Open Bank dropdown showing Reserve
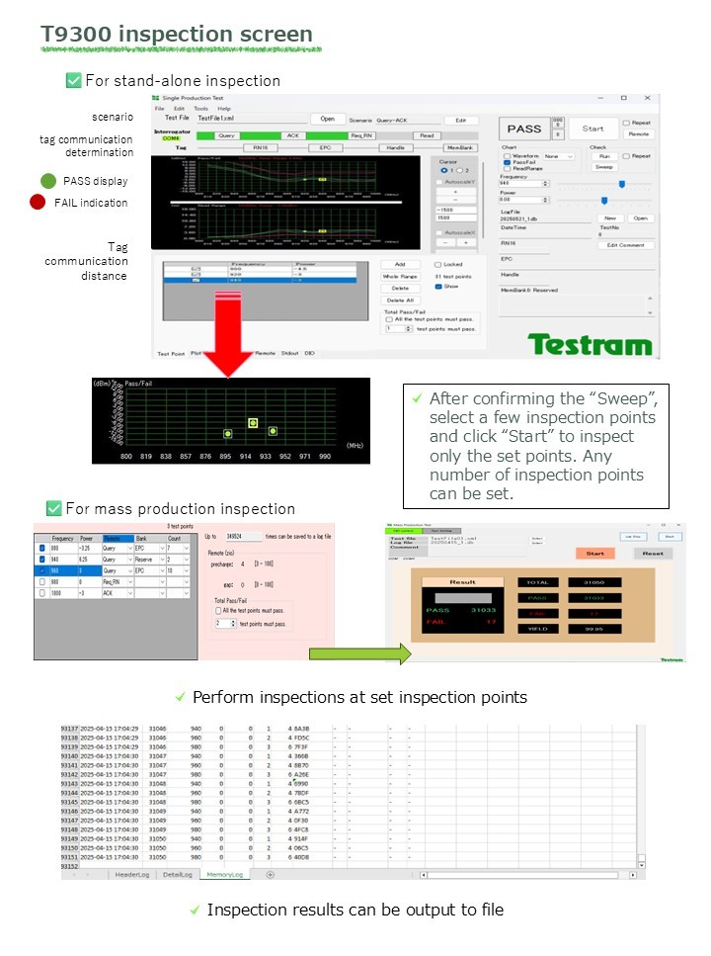The height and width of the screenshot is (956, 711). tap(162, 560)
